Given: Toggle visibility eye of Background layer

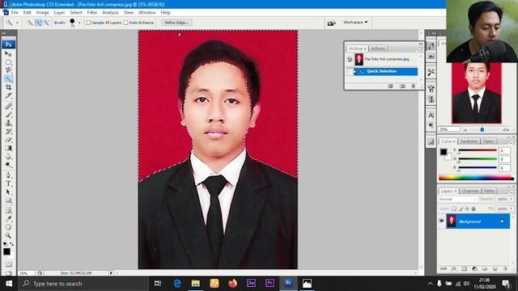Looking at the screenshot, I should (x=441, y=221).
